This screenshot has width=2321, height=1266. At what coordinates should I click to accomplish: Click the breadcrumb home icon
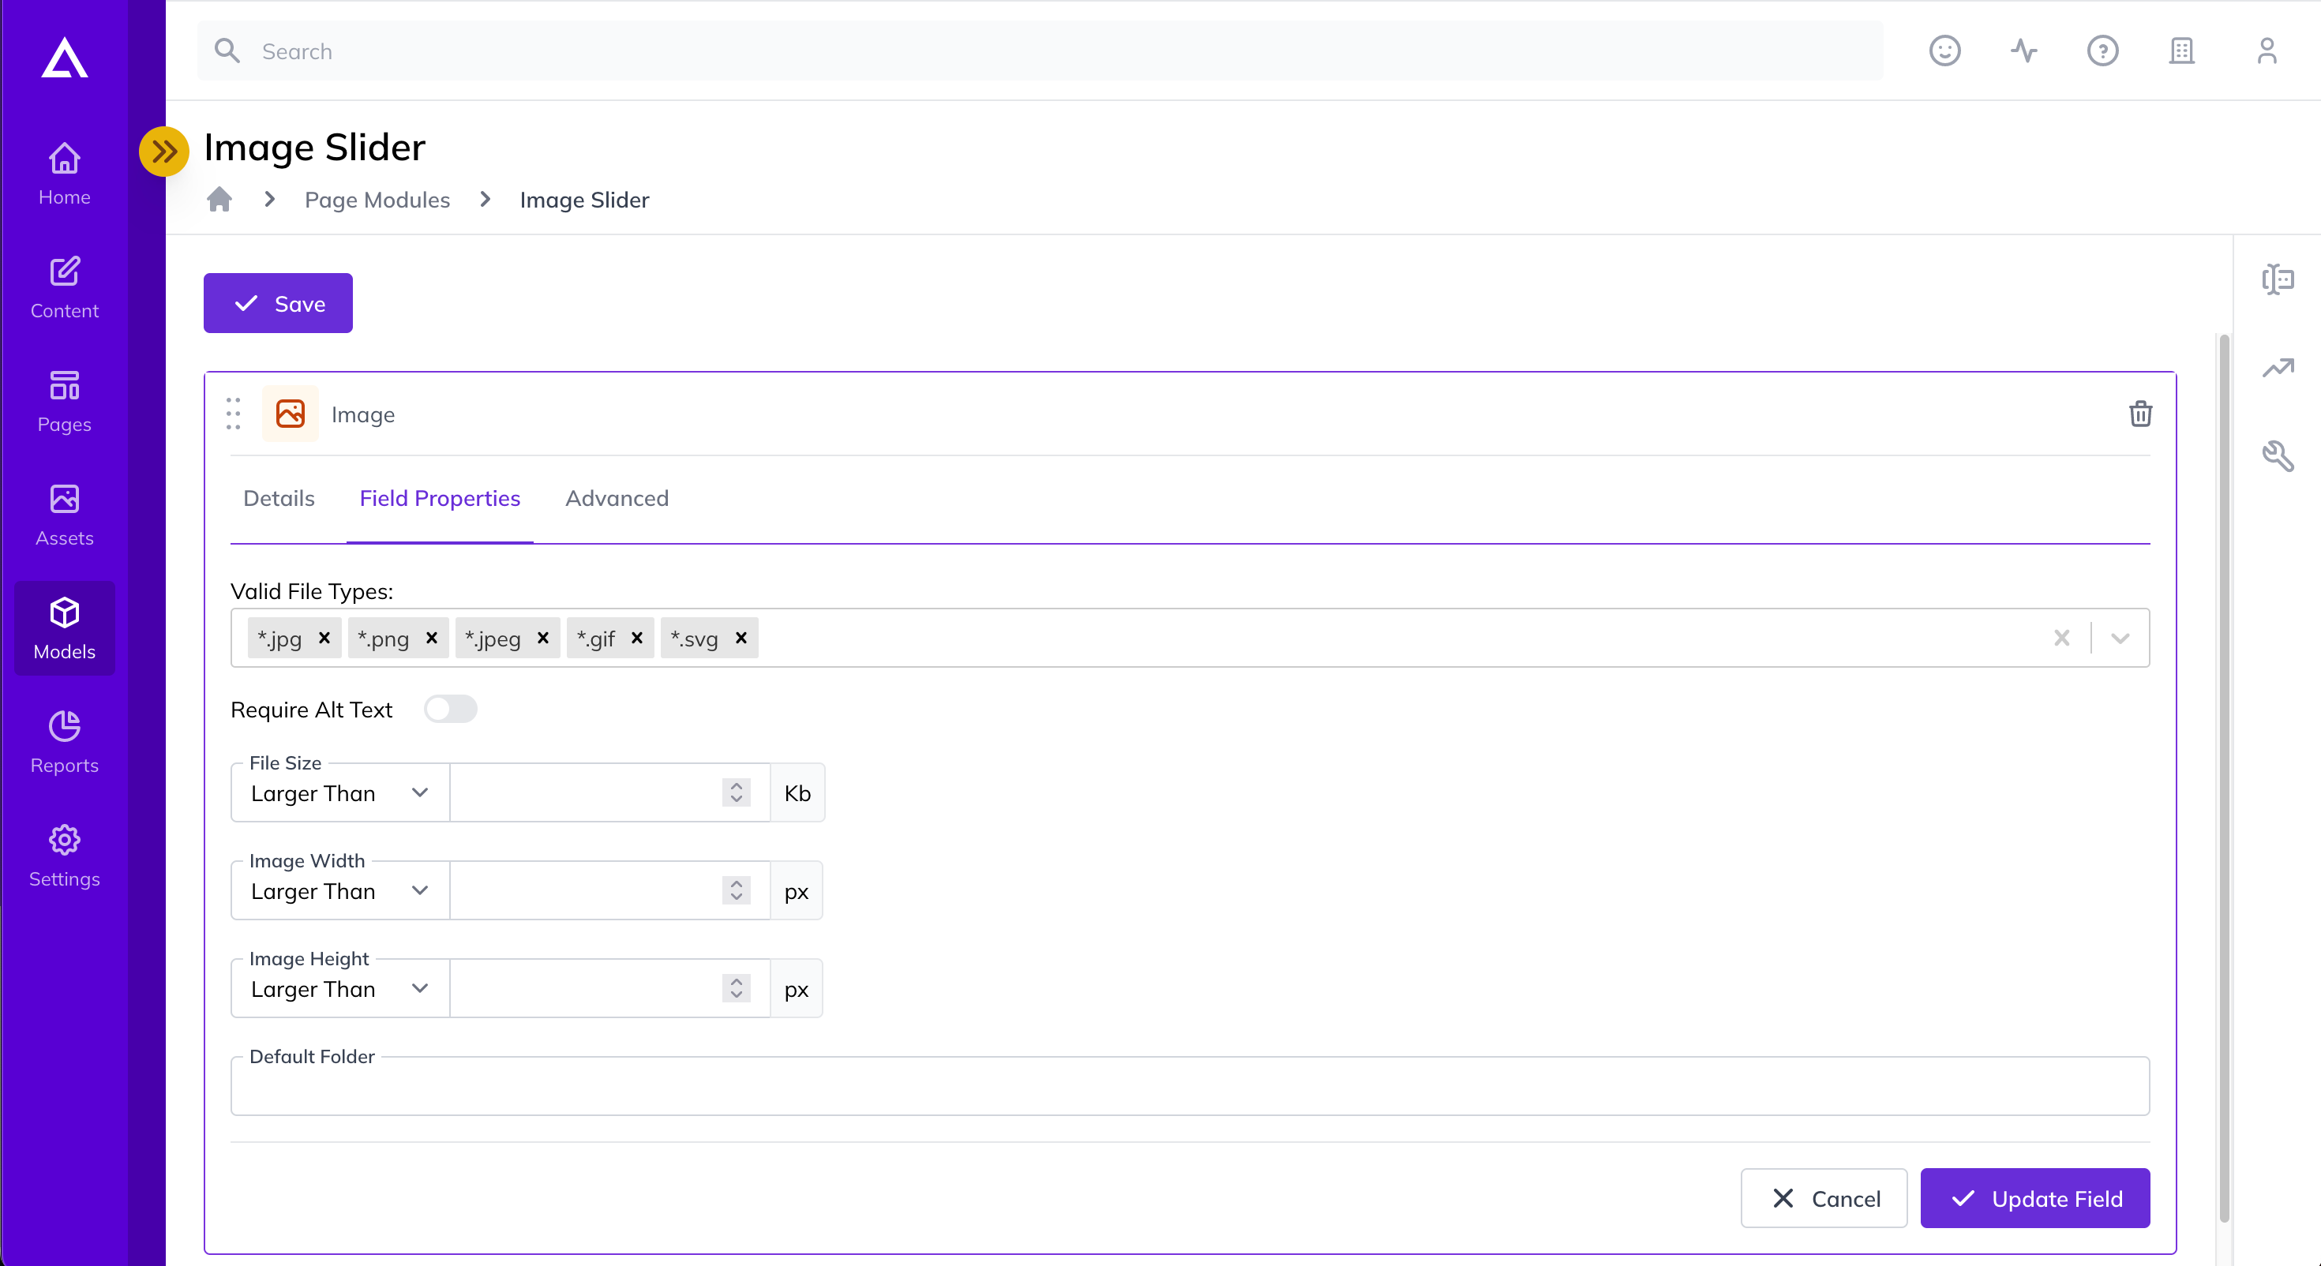click(x=219, y=198)
